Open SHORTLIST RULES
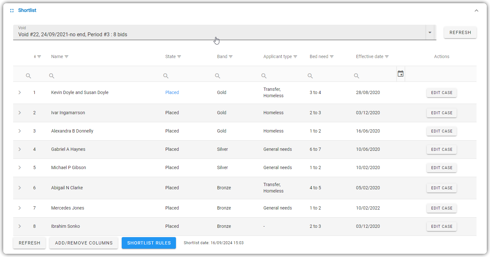Viewport: 490px width, 257px height. coord(149,243)
